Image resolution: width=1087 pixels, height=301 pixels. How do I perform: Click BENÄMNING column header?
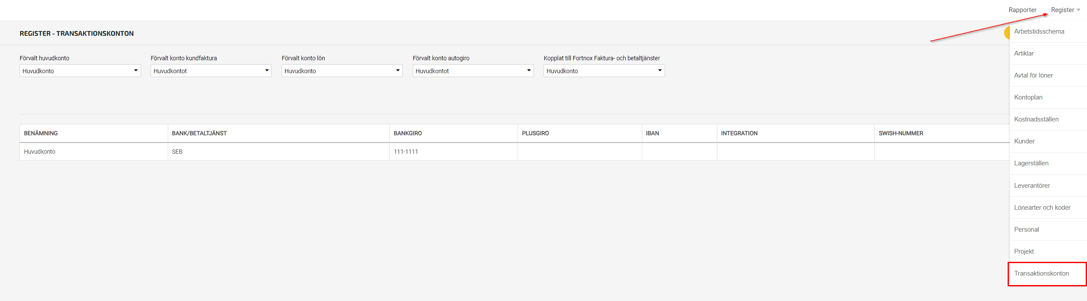tap(94, 133)
